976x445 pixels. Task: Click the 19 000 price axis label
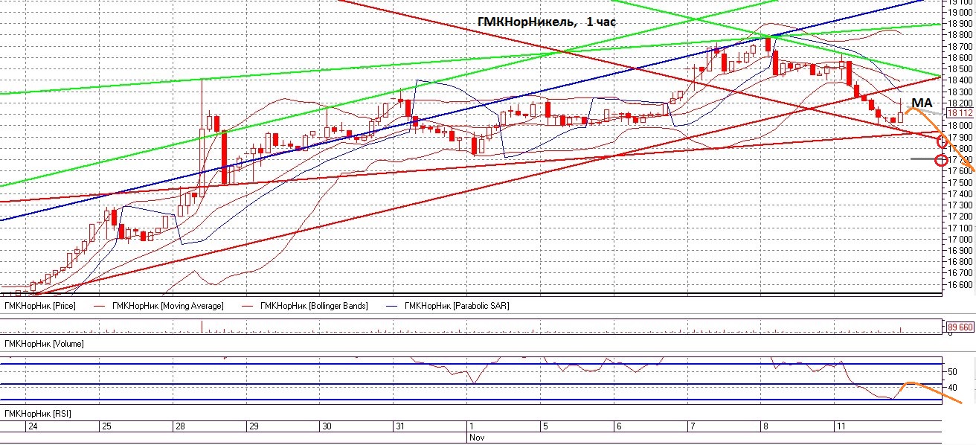pos(960,12)
